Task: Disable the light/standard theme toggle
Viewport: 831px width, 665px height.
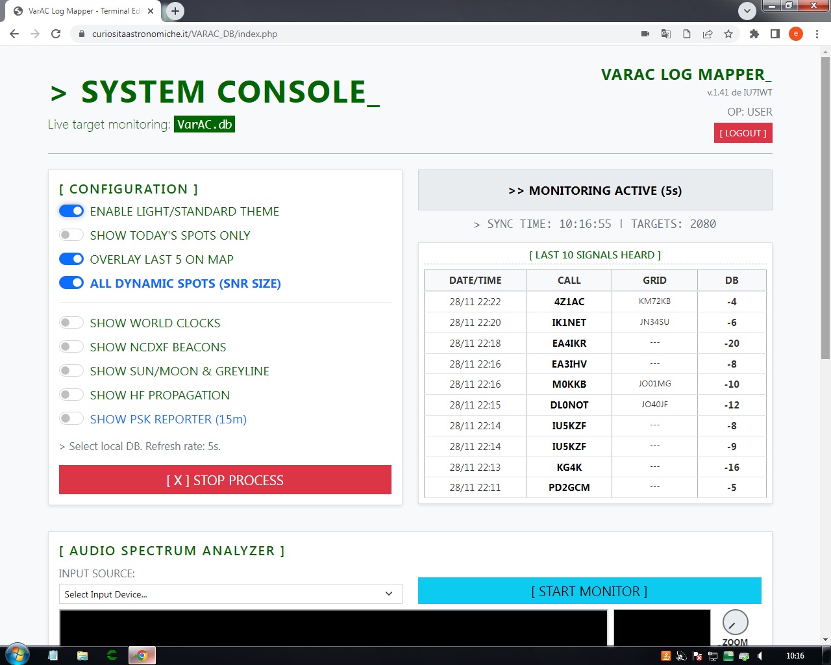Action: pos(71,211)
